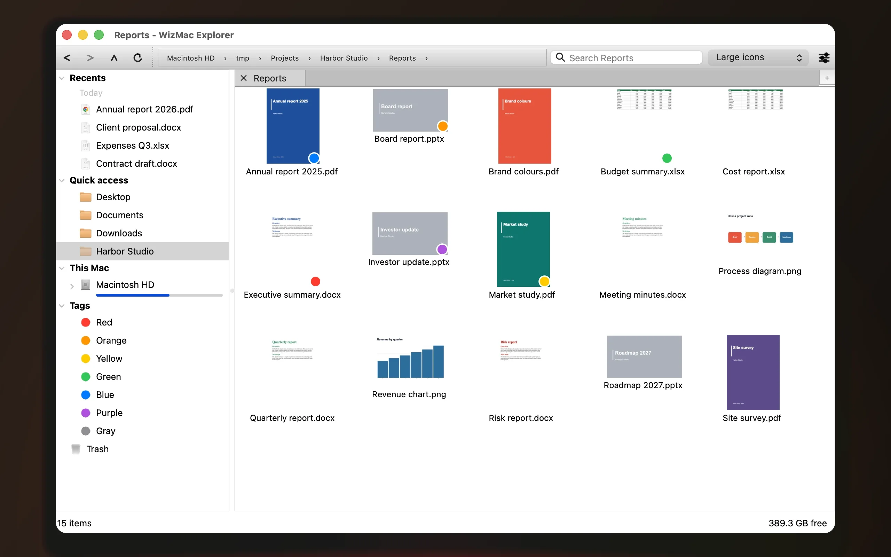Collapse the Recents section
This screenshot has height=557, width=891.
tap(62, 78)
